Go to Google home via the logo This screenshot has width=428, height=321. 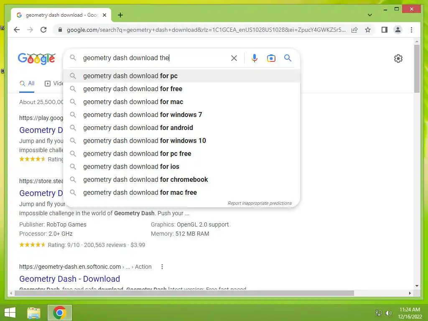pos(37,59)
